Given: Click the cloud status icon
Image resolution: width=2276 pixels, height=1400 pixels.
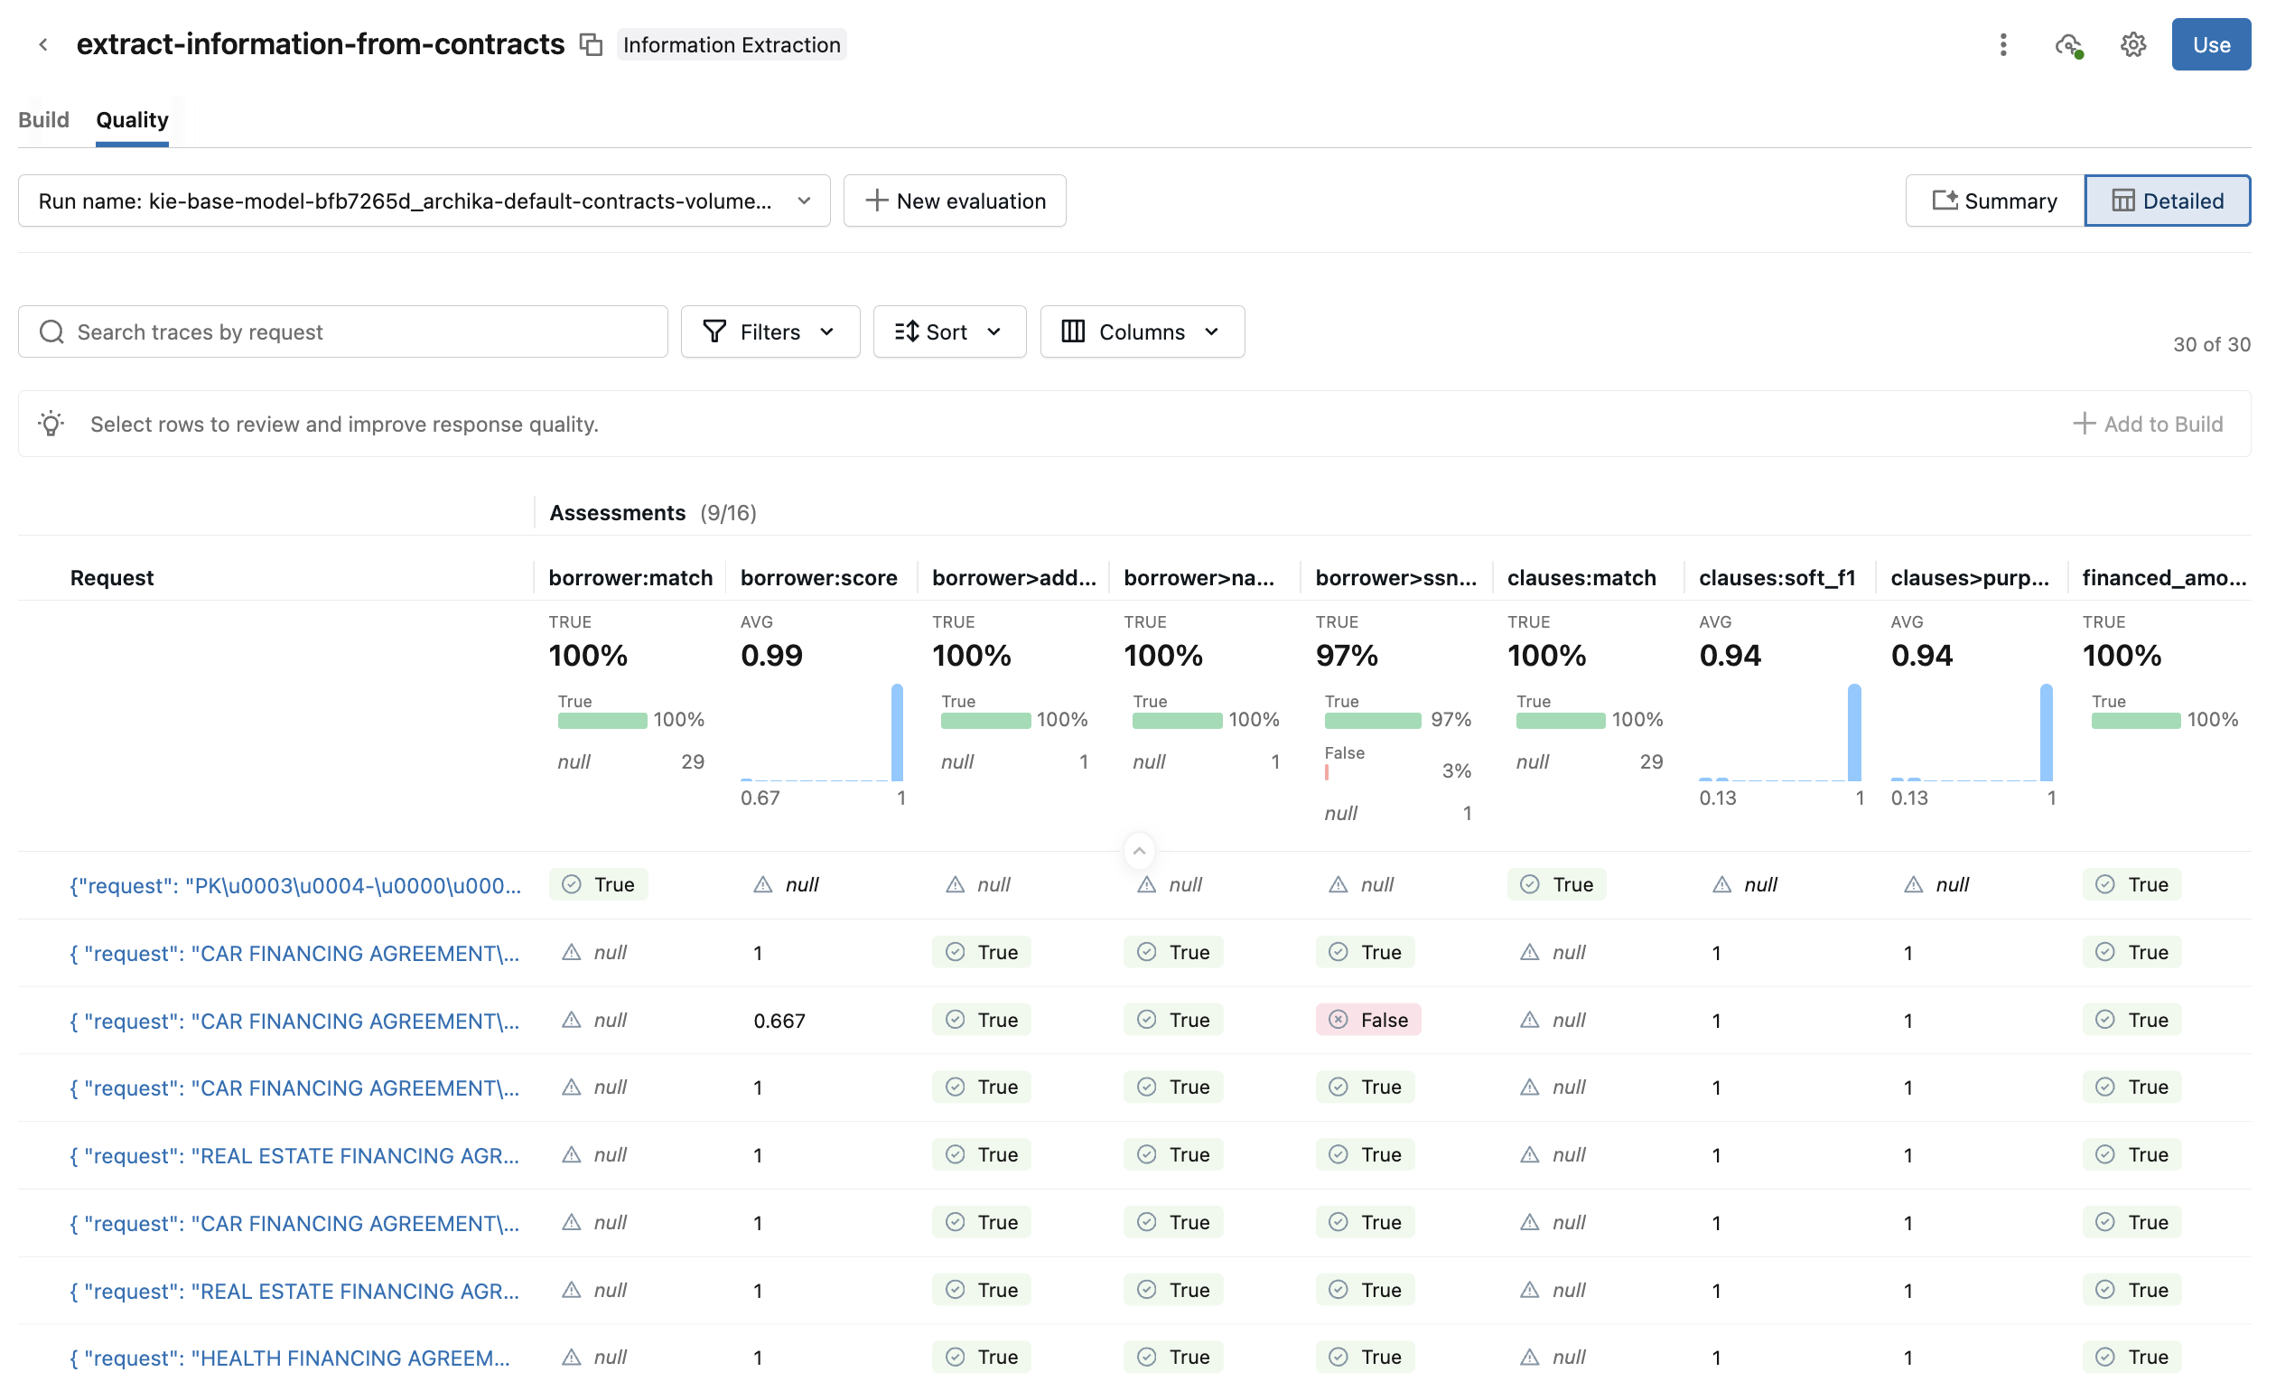Looking at the screenshot, I should (x=2068, y=44).
